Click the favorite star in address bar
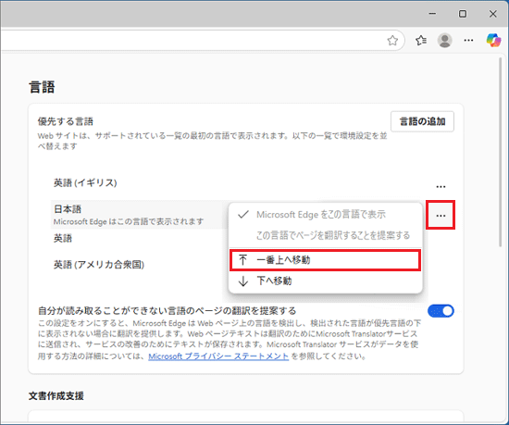This screenshot has width=509, height=425. (x=392, y=41)
